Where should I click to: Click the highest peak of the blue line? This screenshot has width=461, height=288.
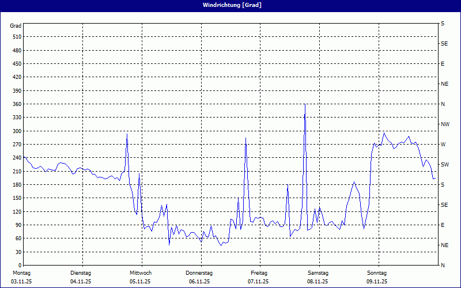click(x=305, y=105)
